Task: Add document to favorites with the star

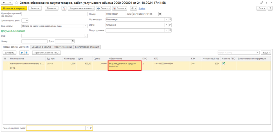Action: pyautogui.click(x=16, y=3)
